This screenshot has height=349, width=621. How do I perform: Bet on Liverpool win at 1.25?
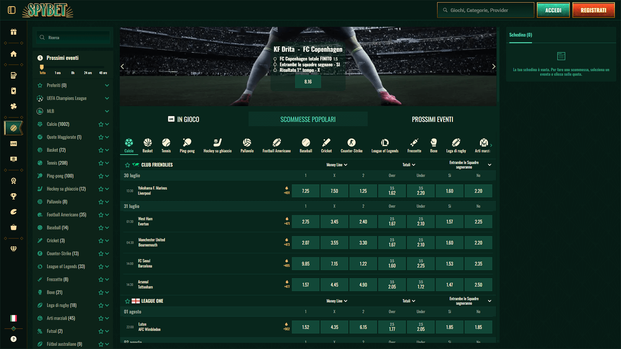click(363, 191)
